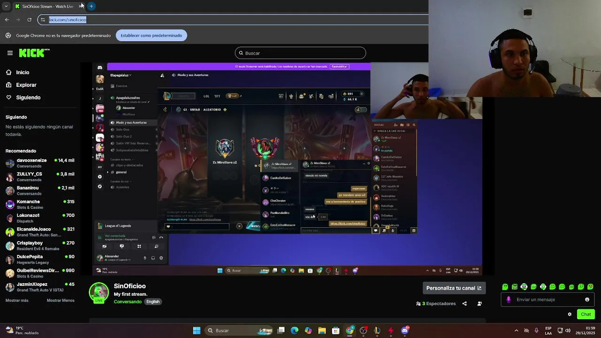The width and height of the screenshot is (601, 338).
Task: Open a new browser tab with plus
Action: pyautogui.click(x=91, y=6)
